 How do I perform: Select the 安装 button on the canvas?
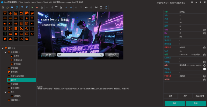pyautogui.click(x=48, y=55)
